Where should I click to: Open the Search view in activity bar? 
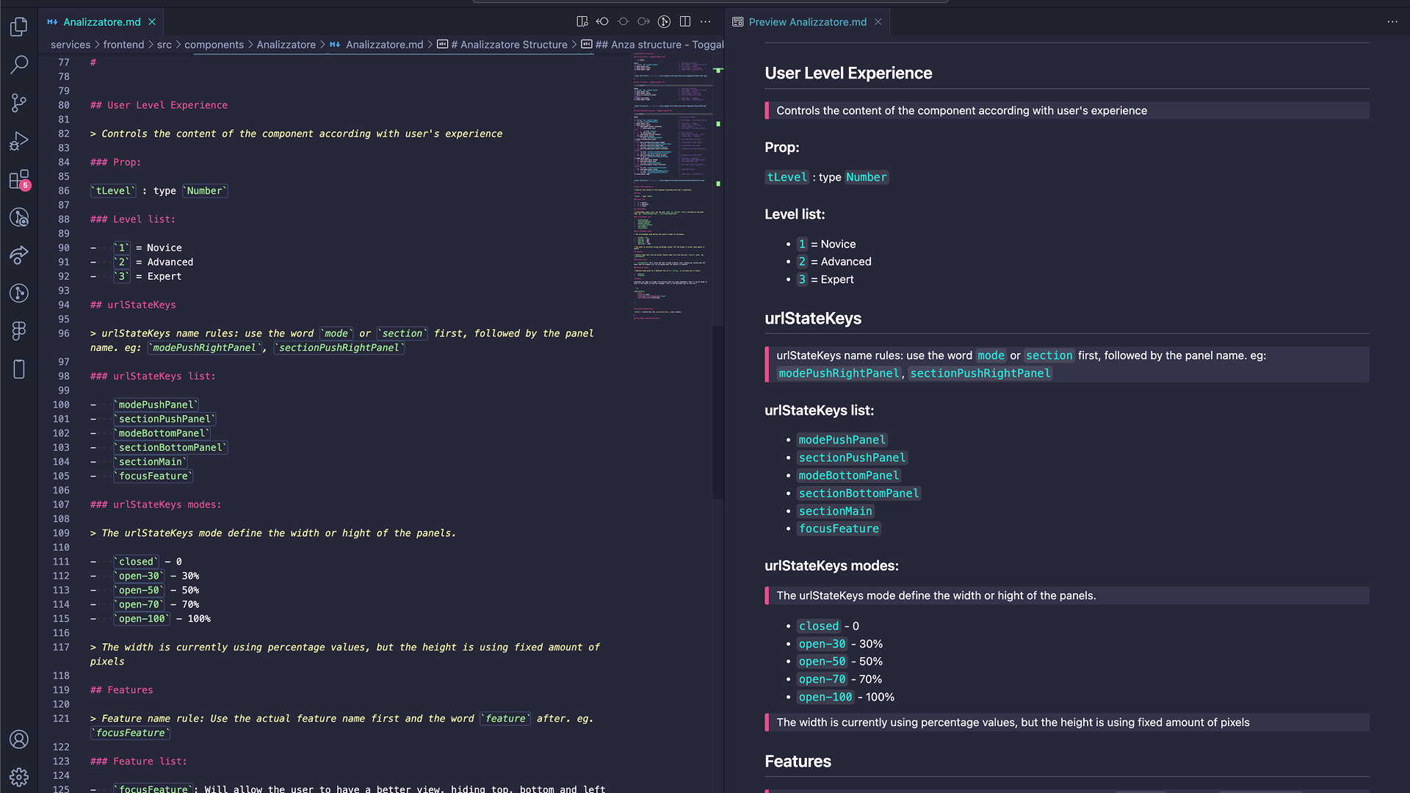click(x=19, y=65)
